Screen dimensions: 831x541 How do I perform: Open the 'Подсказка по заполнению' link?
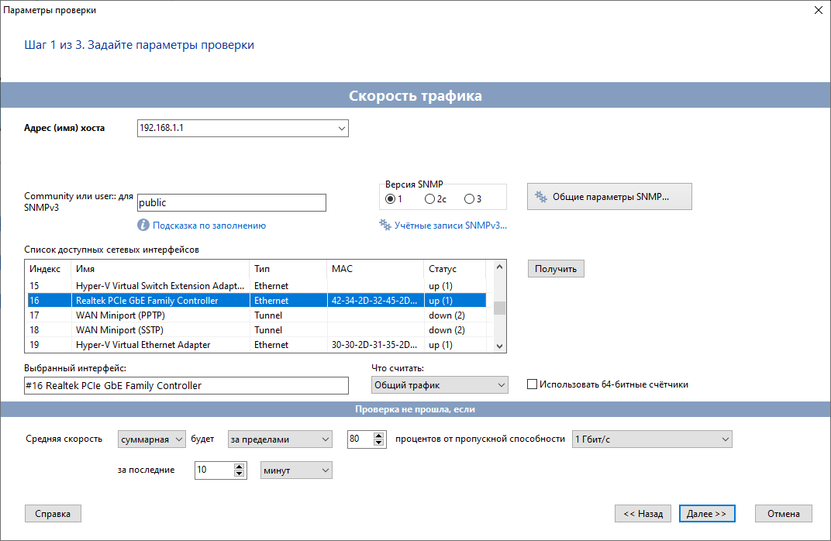[x=209, y=226]
